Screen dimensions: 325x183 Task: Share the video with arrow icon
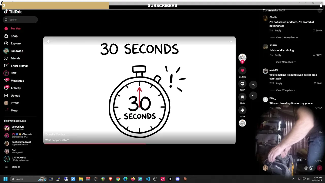pyautogui.click(x=242, y=110)
